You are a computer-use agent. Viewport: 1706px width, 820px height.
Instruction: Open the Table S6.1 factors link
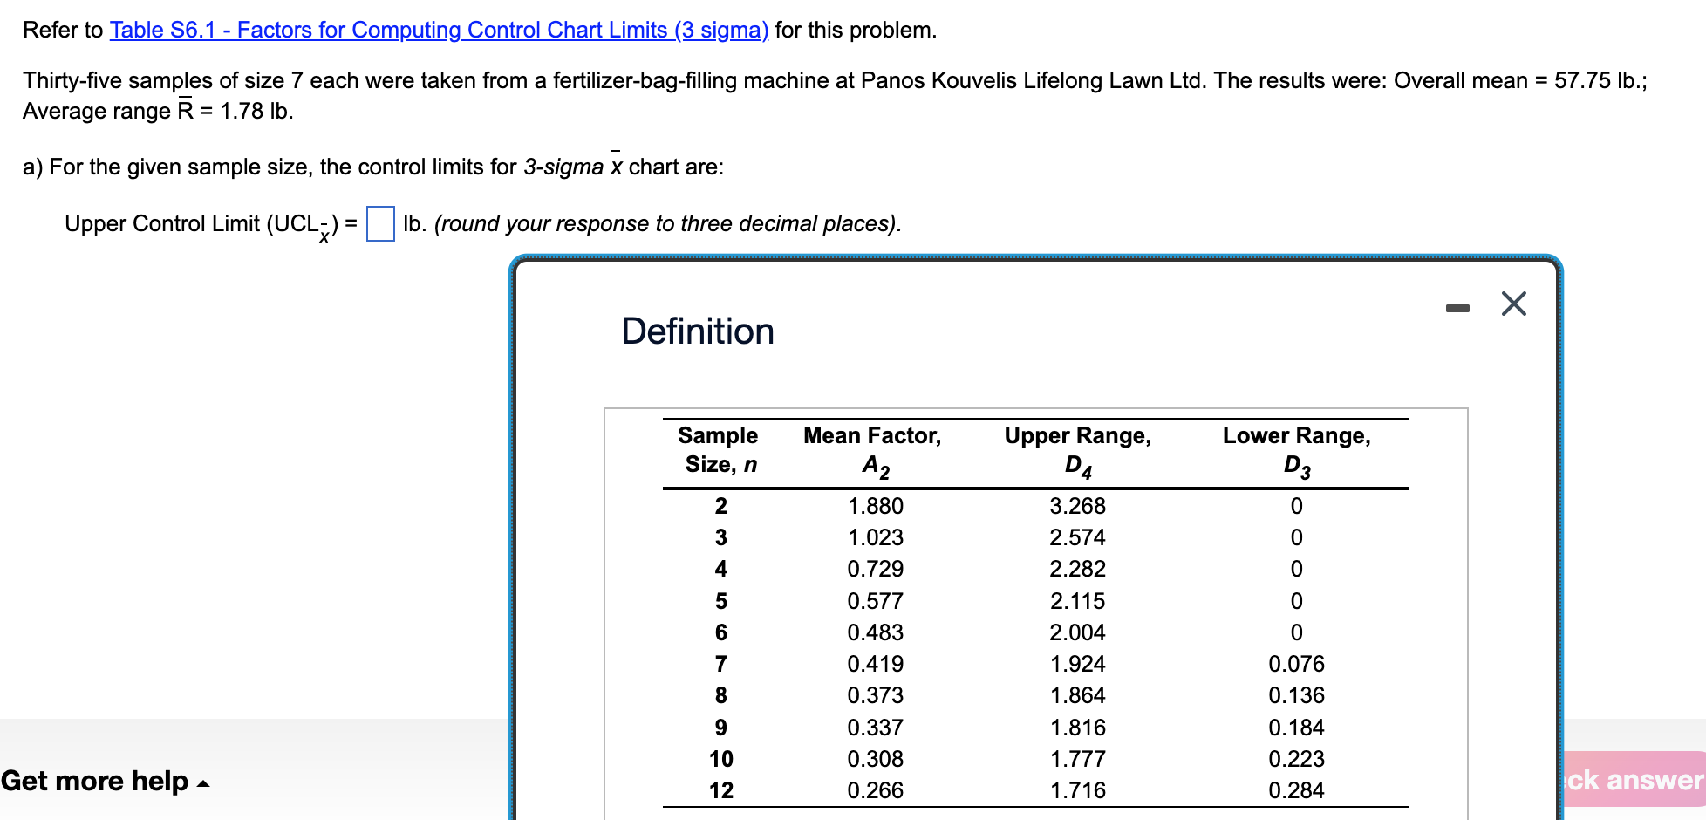436,30
